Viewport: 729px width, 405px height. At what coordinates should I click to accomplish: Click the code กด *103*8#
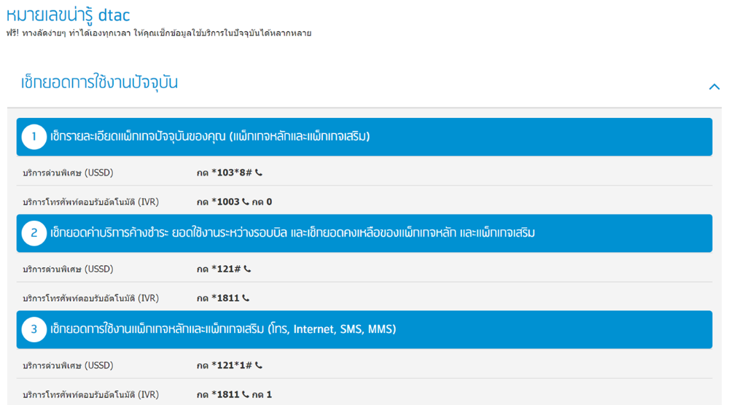[x=224, y=173]
